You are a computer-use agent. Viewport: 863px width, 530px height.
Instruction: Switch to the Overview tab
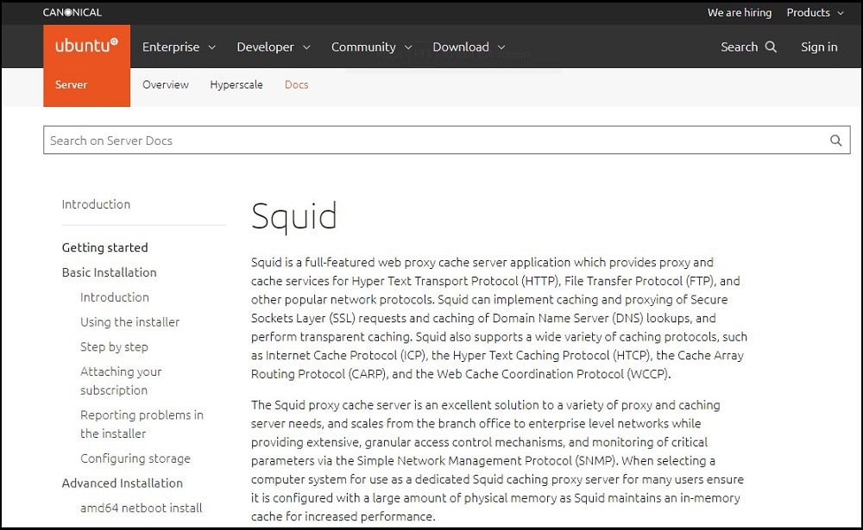click(165, 84)
